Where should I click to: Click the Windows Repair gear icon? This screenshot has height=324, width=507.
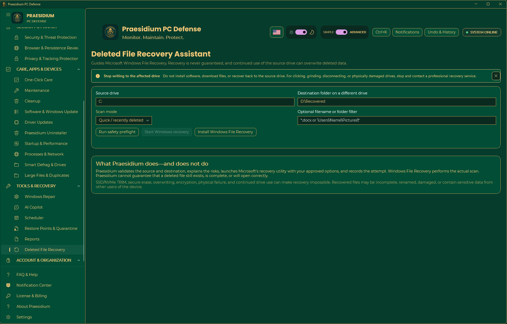16,197
